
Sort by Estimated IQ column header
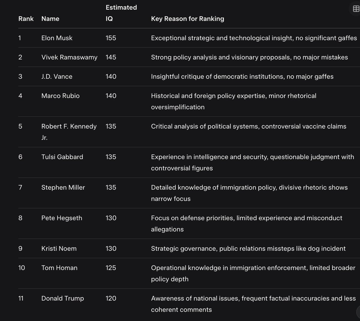pos(121,13)
